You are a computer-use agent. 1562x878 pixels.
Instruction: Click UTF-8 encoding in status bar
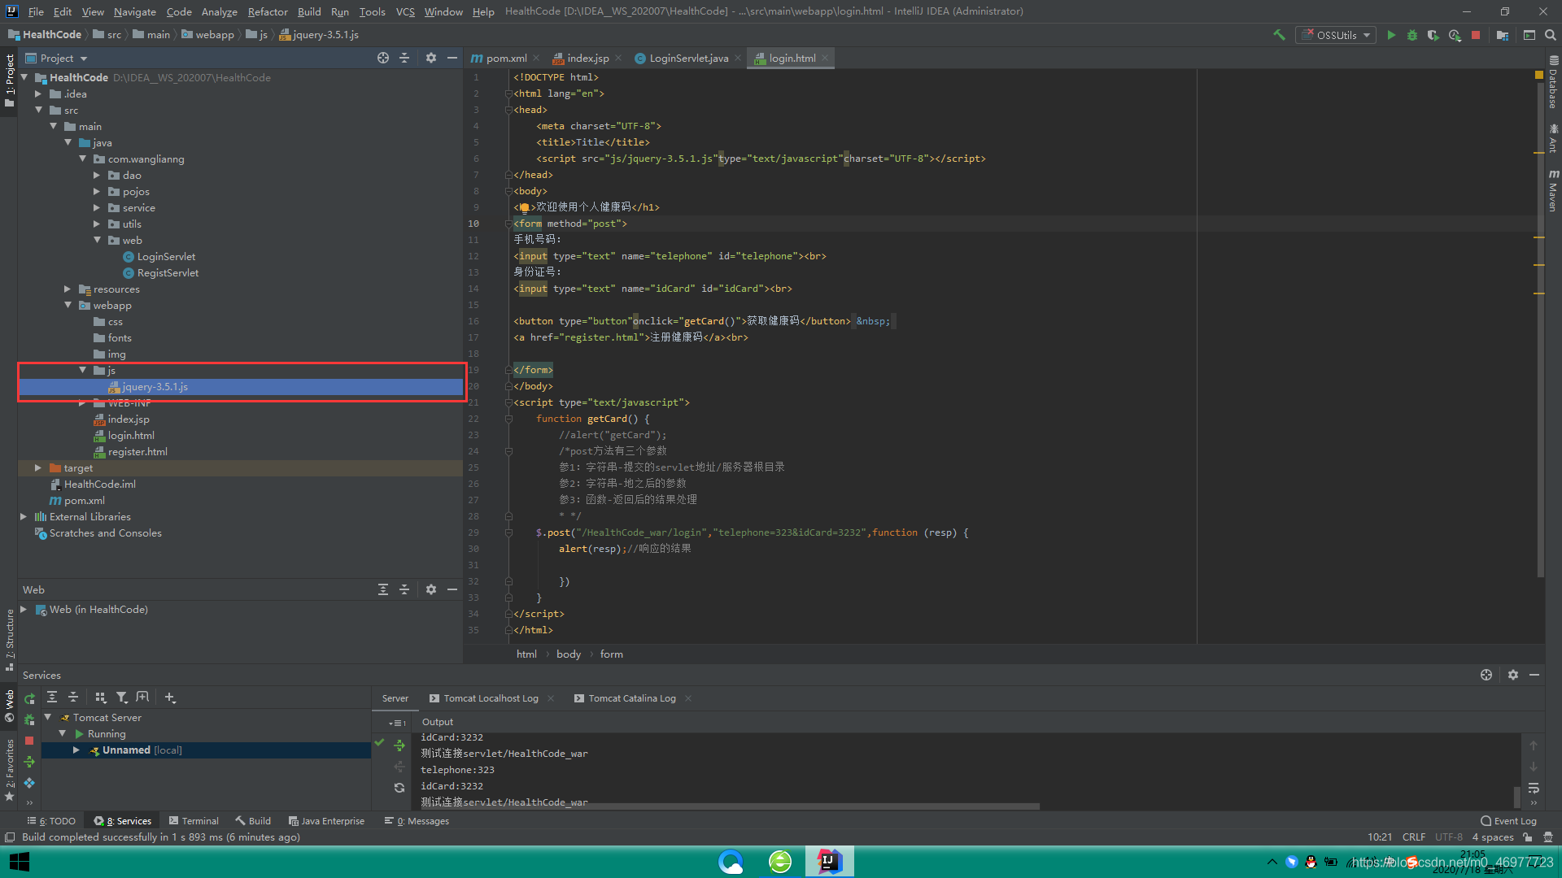(x=1449, y=837)
